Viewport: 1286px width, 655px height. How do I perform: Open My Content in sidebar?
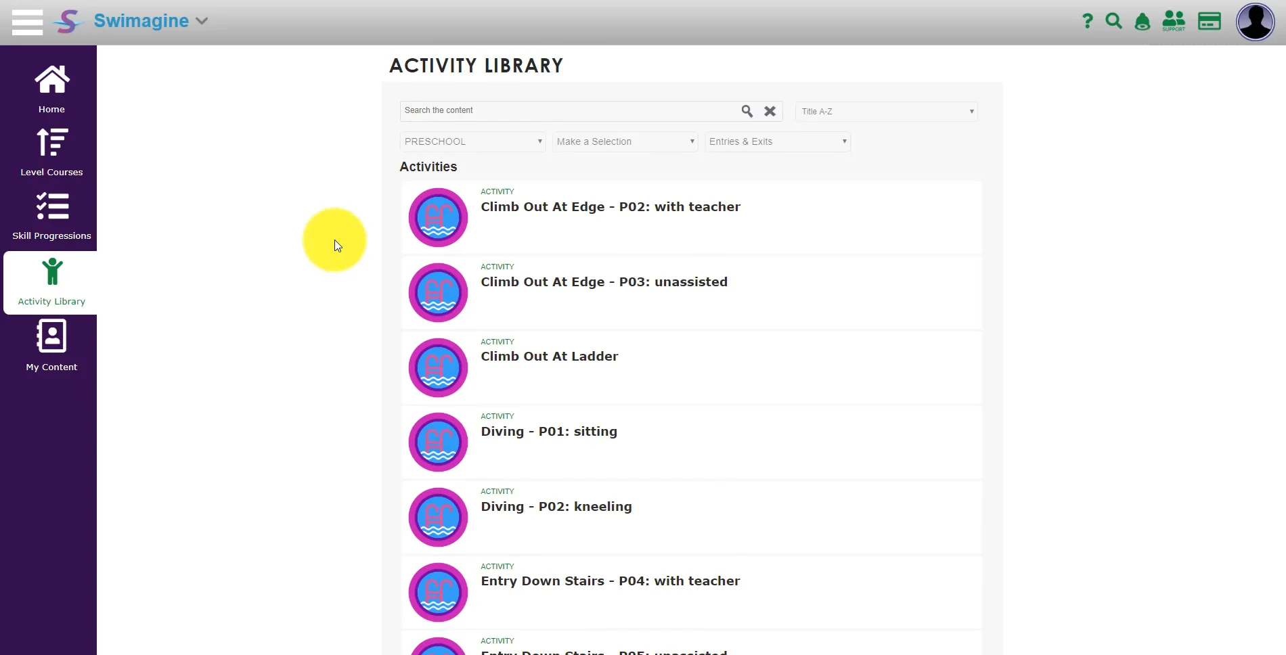pyautogui.click(x=51, y=346)
